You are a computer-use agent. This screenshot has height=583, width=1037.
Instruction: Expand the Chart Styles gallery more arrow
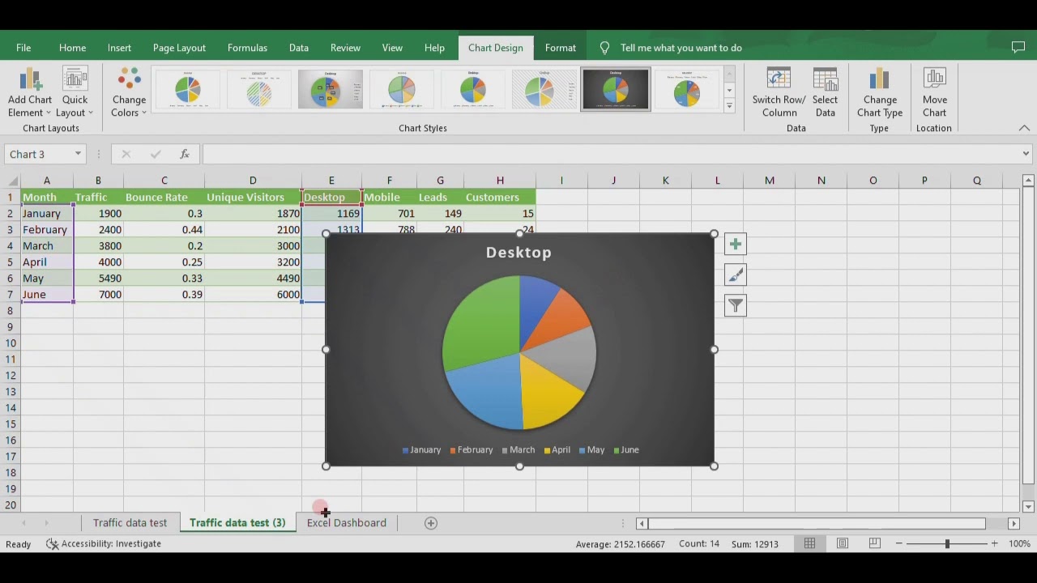729,106
